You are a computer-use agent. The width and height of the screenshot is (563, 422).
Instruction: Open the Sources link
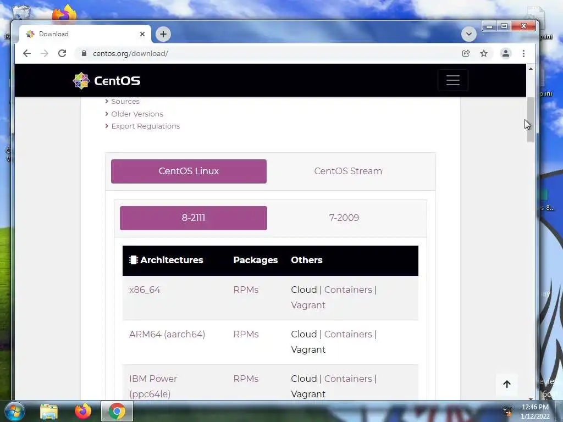[125, 102]
